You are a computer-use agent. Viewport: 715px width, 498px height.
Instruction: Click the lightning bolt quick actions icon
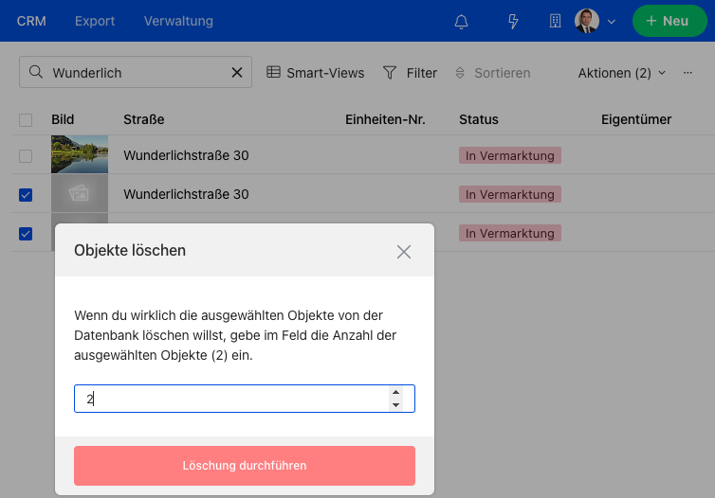tap(513, 22)
